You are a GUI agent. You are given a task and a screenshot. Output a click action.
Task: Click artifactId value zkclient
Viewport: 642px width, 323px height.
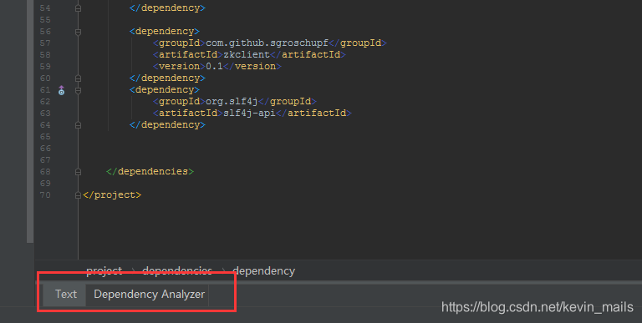pyautogui.click(x=247, y=54)
